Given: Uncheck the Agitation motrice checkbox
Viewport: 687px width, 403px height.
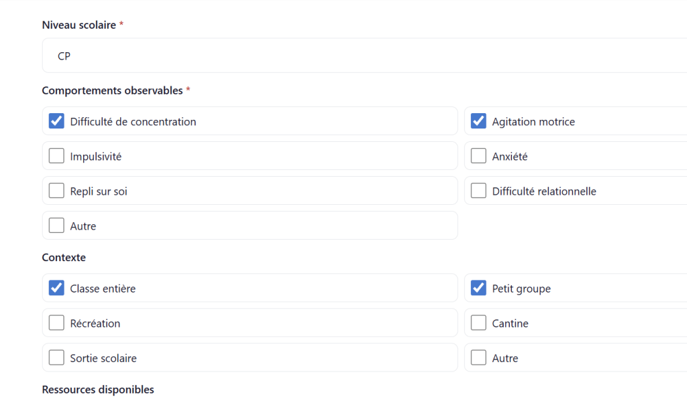Looking at the screenshot, I should [x=478, y=121].
